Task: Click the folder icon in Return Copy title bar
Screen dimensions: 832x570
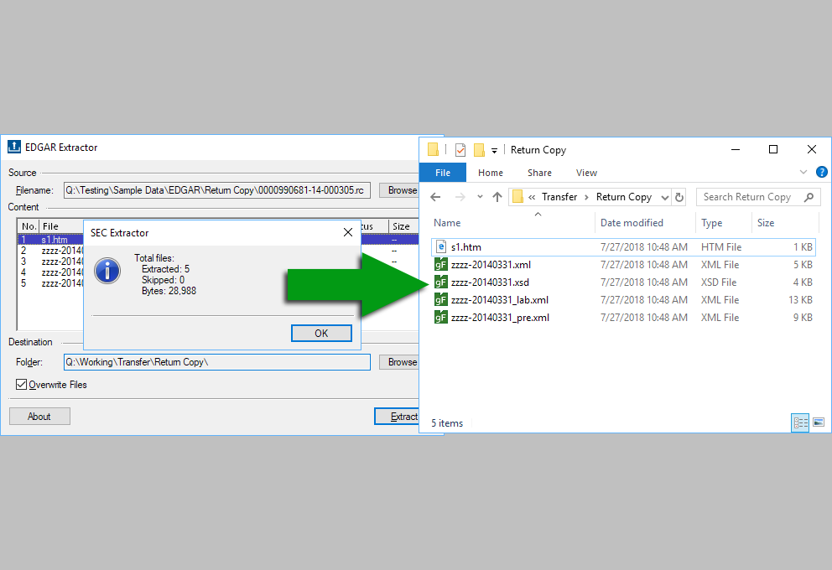Action: point(433,150)
